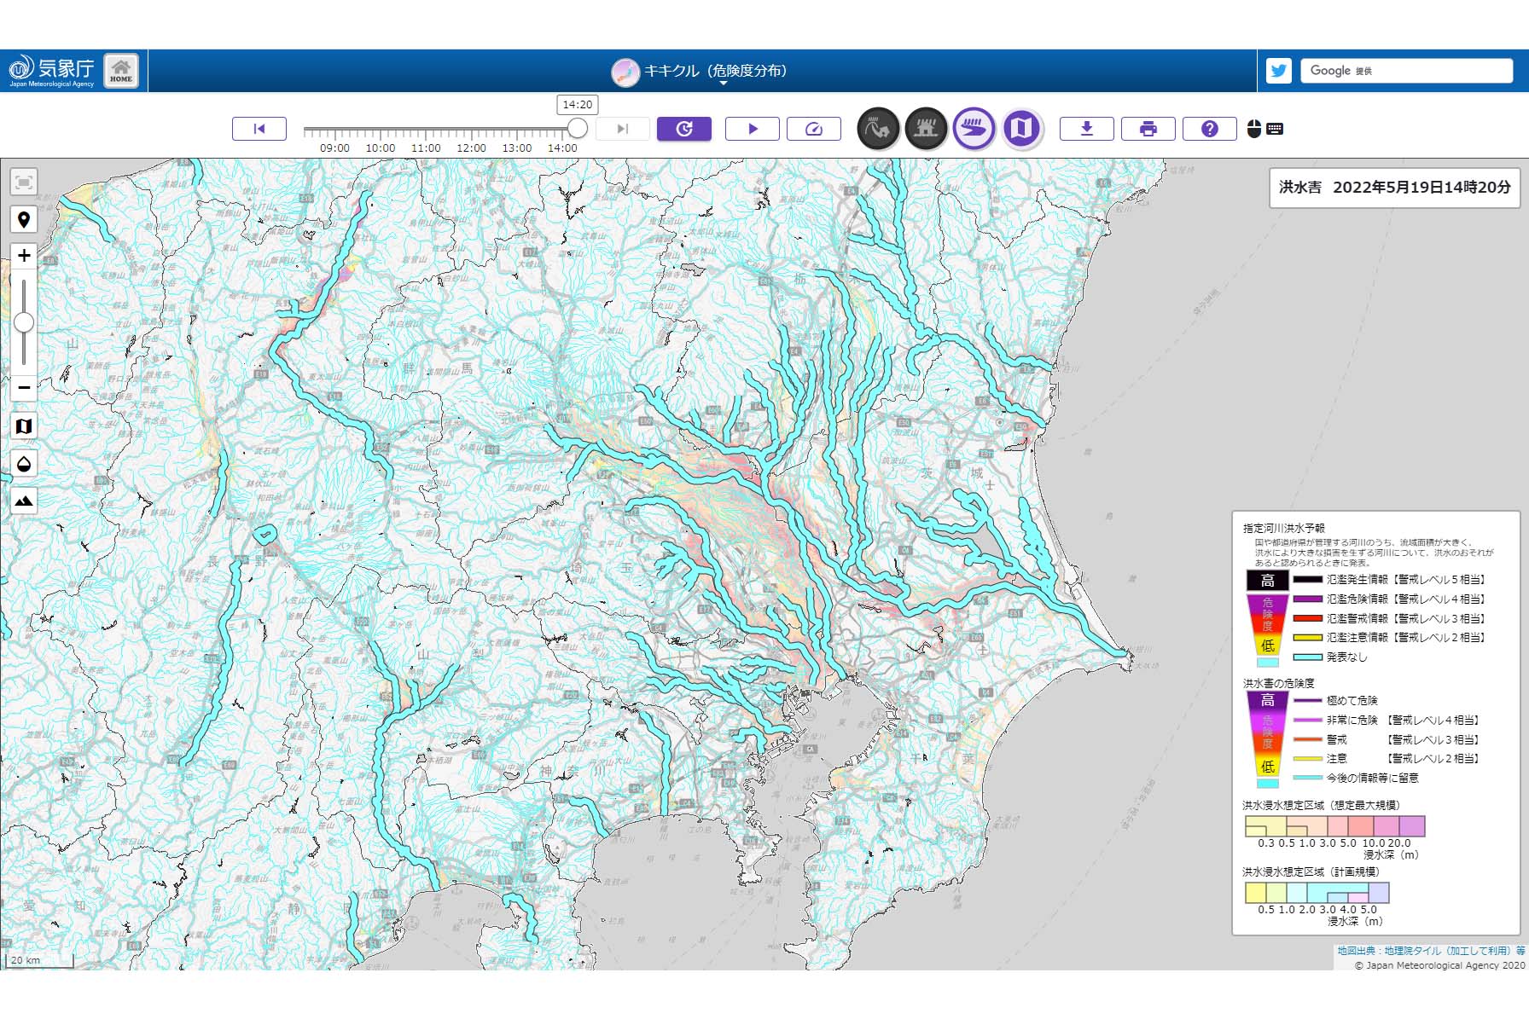The height and width of the screenshot is (1019, 1529).
Task: Click the JMA HOME icon
Action: point(121,71)
